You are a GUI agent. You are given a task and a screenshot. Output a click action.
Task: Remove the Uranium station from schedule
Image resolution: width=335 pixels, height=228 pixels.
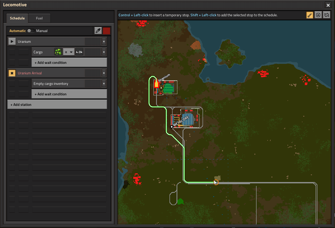[104, 42]
